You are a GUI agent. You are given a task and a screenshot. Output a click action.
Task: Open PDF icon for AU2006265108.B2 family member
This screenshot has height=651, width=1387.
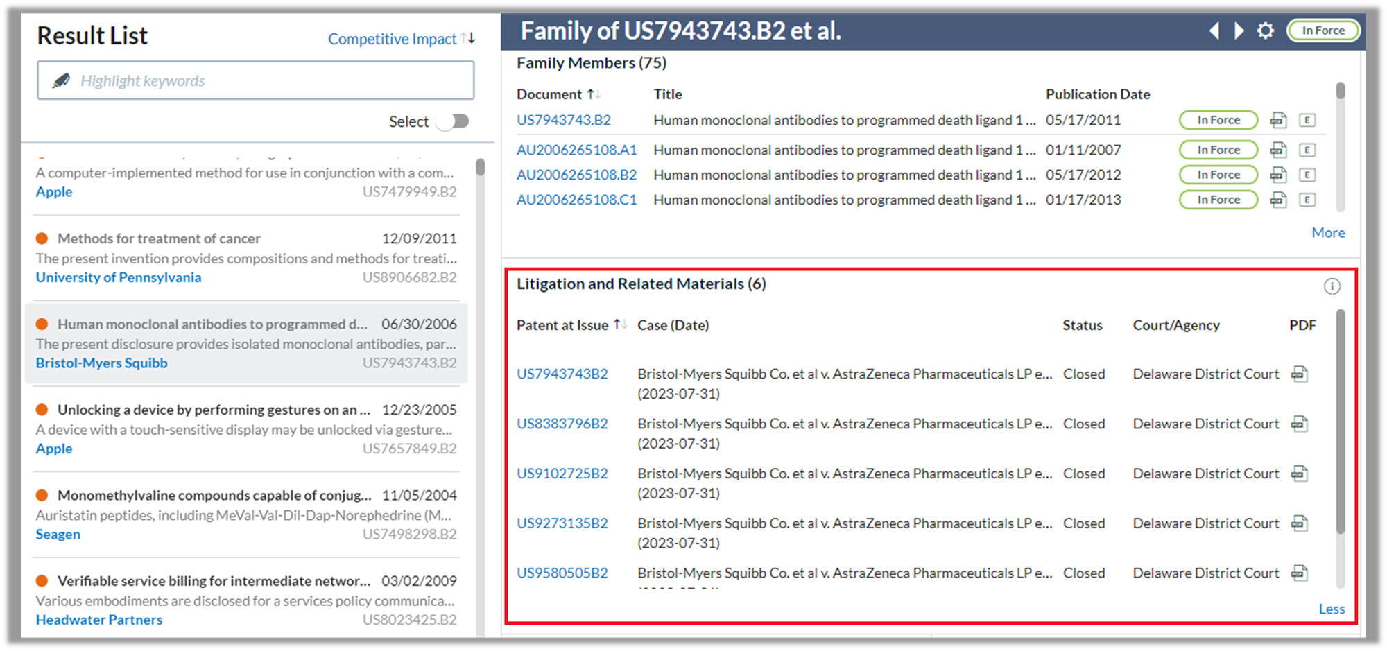[1278, 175]
